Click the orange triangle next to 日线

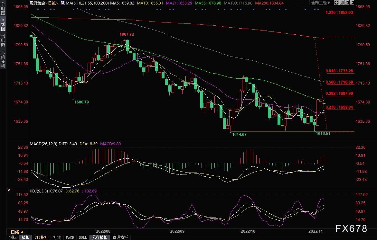pos(22,232)
